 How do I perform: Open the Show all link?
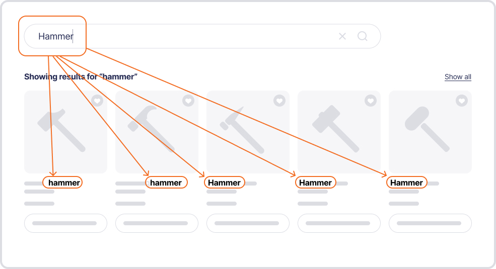[x=458, y=77]
